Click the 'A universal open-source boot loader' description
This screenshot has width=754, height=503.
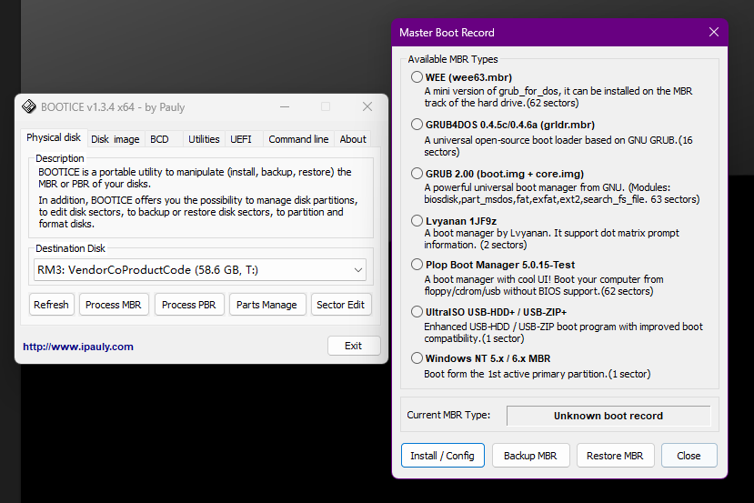558,146
